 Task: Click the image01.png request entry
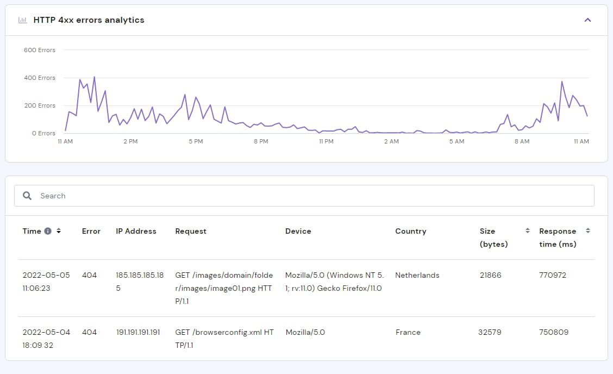coord(224,288)
